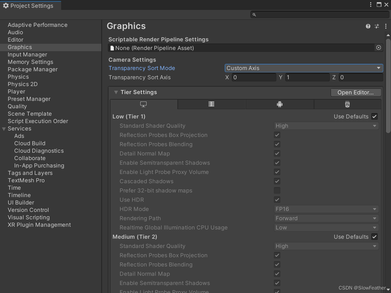391x293 pixels.
Task: Click the Y axis value field
Action: click(x=307, y=77)
